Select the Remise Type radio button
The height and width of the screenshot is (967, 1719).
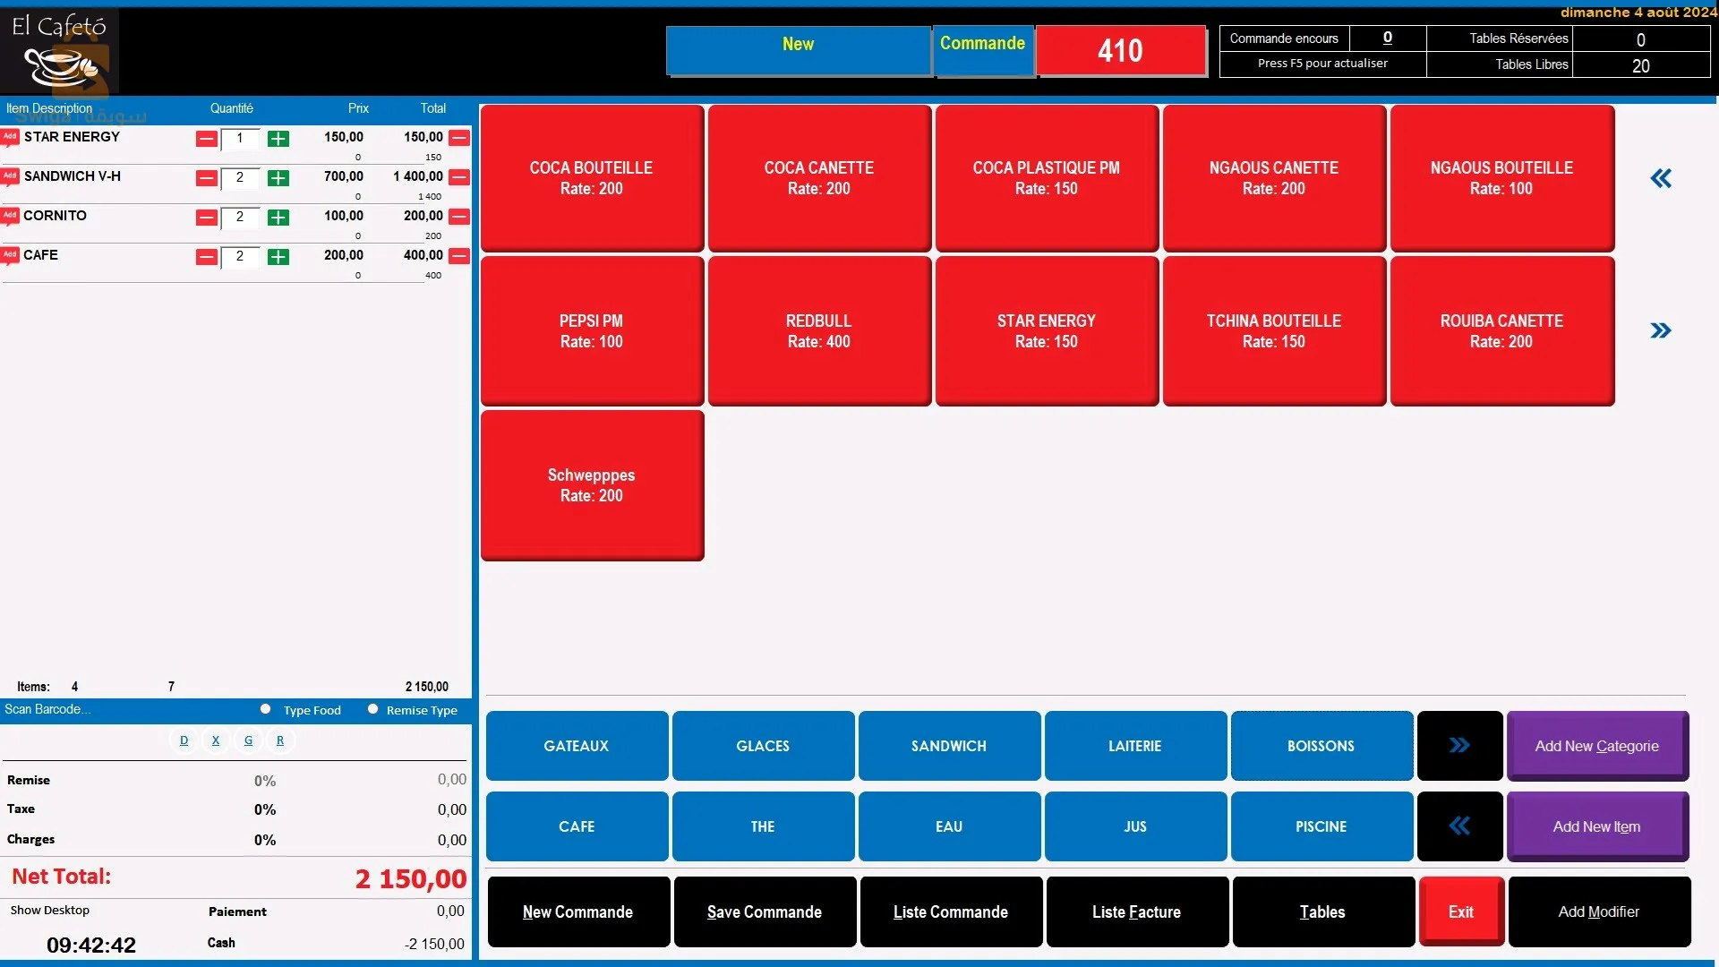click(x=373, y=709)
